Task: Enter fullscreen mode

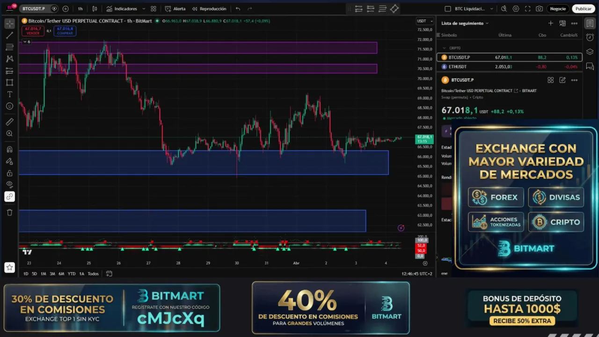Action: coord(528,8)
